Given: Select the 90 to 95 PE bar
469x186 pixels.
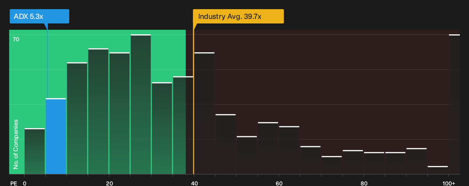Looking at the screenshot, I should tap(417, 161).
